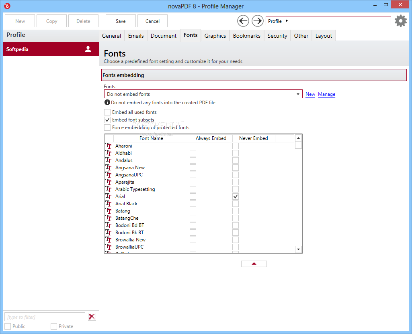
Task: Toggle the Public filter checkbox
Action: (x=8, y=326)
